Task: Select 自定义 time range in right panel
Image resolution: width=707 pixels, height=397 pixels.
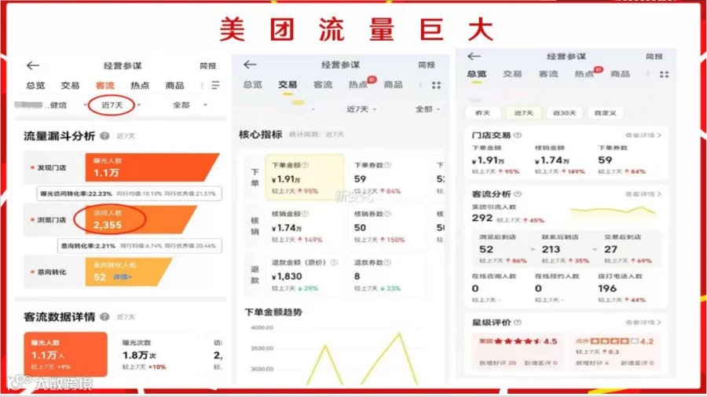Action: point(606,112)
